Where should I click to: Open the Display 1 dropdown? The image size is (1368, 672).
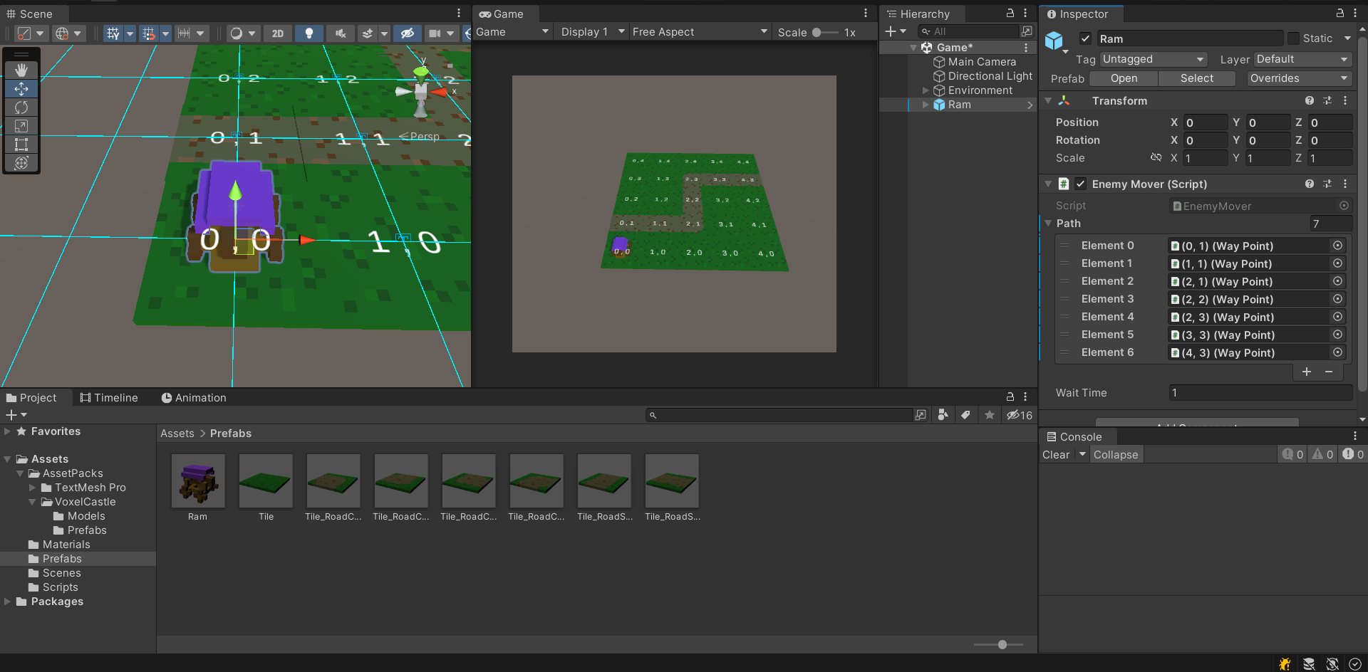click(x=593, y=32)
